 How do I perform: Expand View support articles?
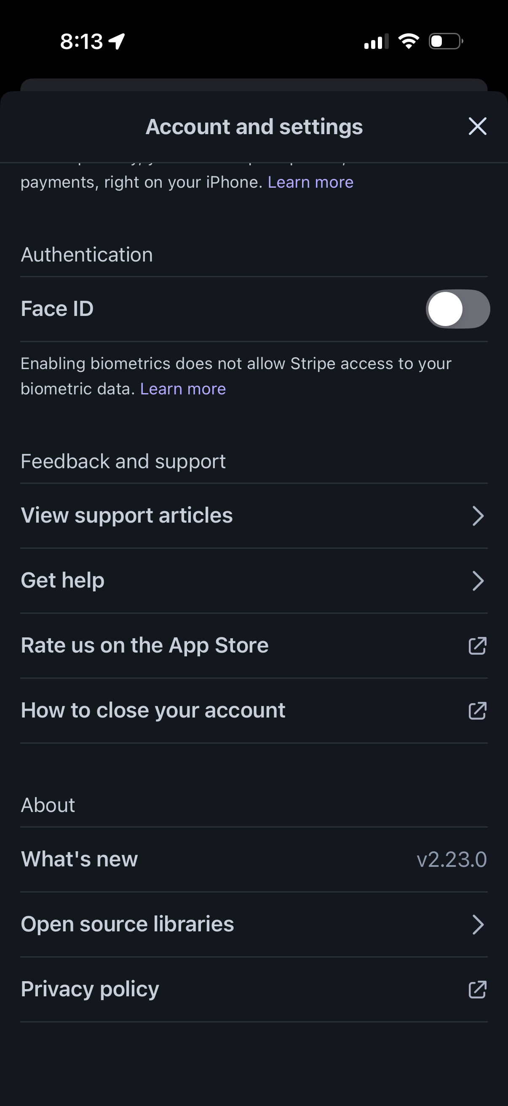point(479,515)
